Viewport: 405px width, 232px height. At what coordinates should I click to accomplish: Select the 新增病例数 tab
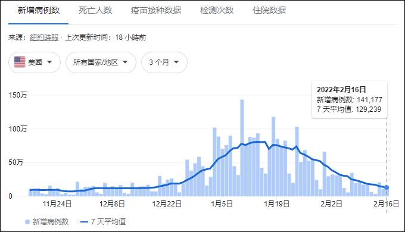pyautogui.click(x=39, y=10)
